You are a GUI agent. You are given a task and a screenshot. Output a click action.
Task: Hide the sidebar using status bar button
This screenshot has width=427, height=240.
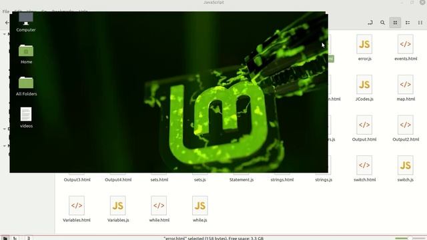tap(28, 238)
